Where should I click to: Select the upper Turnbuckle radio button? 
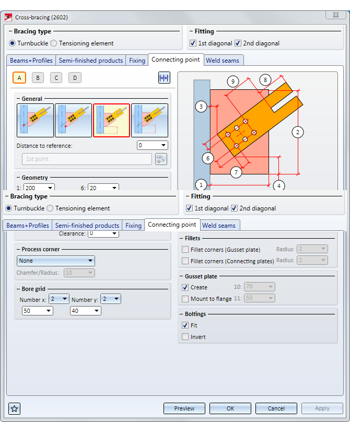tap(12, 43)
